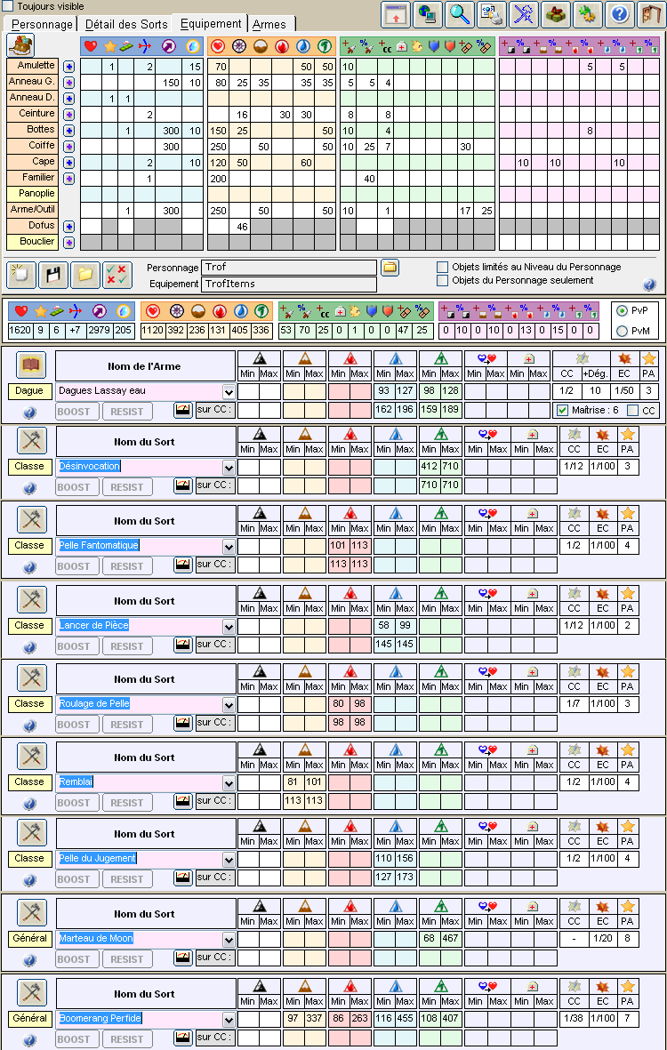
Task: Open the Détail des Sorts tab
Action: (x=125, y=24)
